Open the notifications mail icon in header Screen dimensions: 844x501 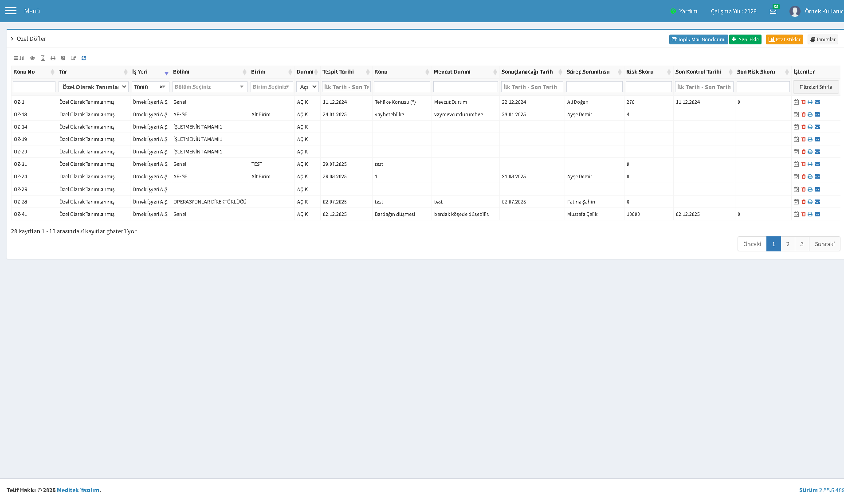tap(773, 11)
